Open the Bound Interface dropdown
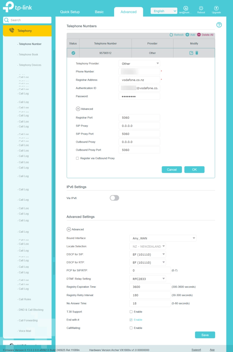The height and width of the screenshot is (352, 233). click(163, 238)
